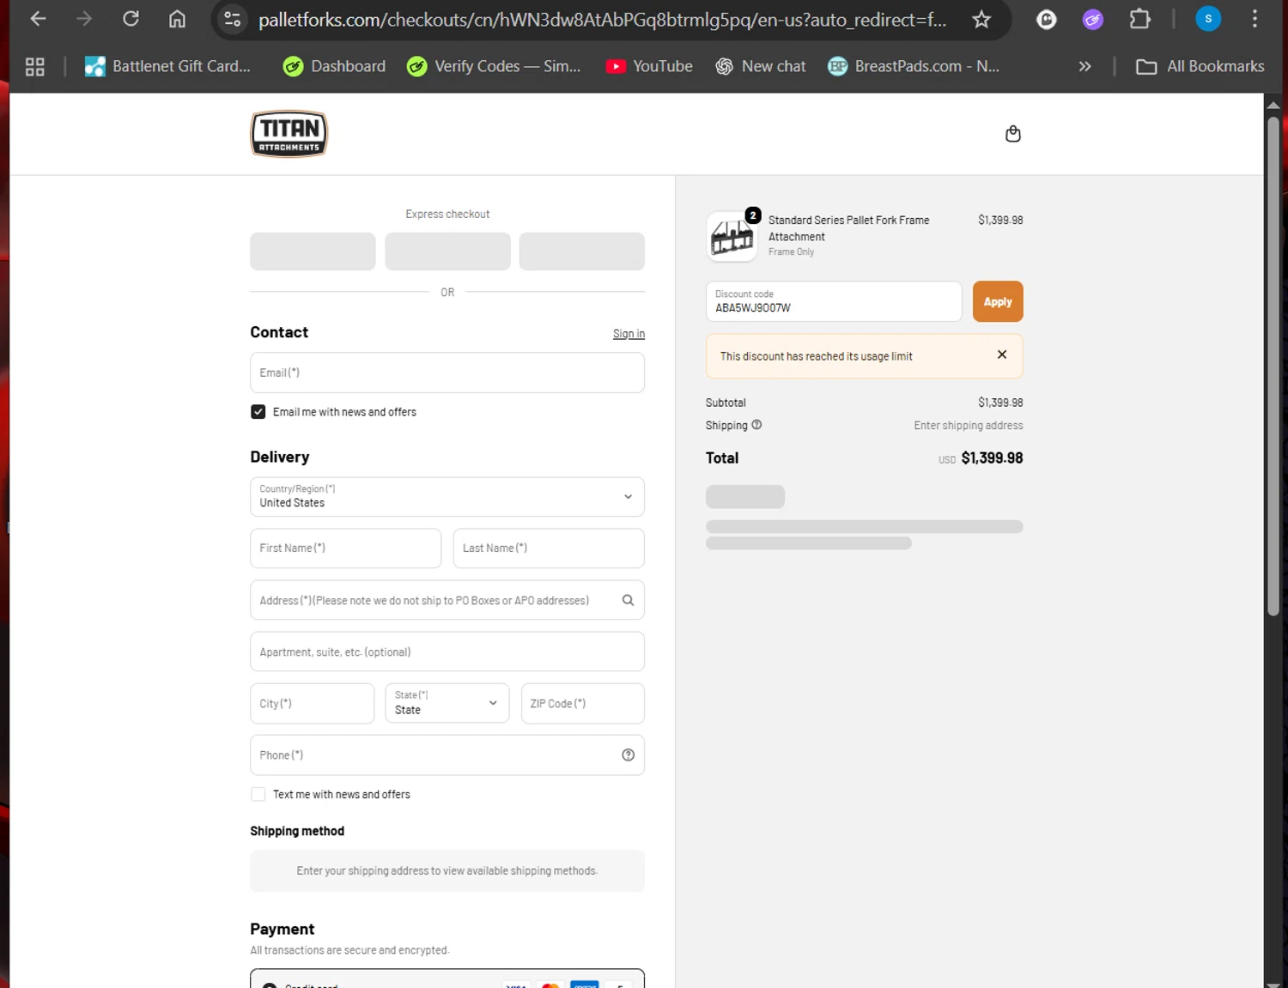Focus the Phone input field
1288x988 pixels.
click(x=447, y=755)
